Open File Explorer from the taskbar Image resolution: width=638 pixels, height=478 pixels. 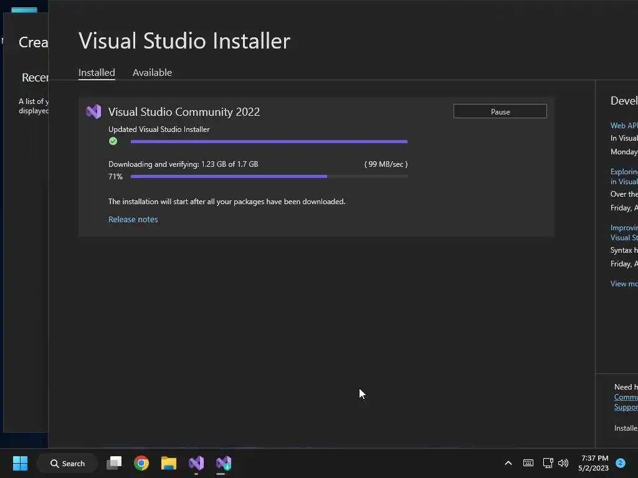(168, 463)
